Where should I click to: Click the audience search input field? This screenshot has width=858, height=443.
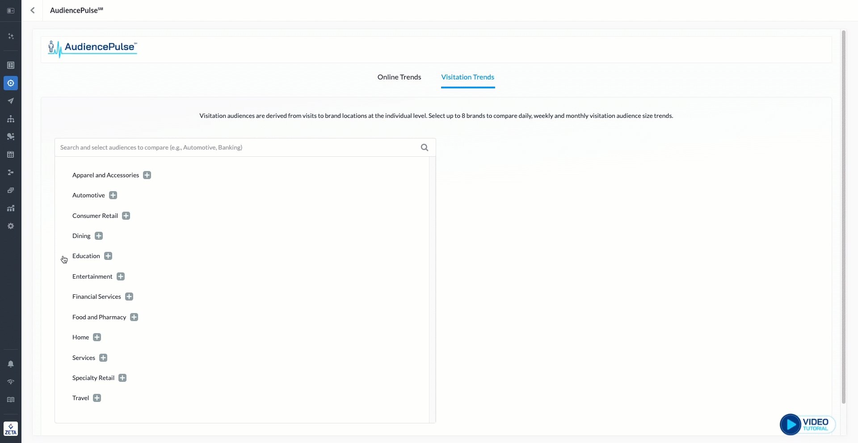pos(237,147)
